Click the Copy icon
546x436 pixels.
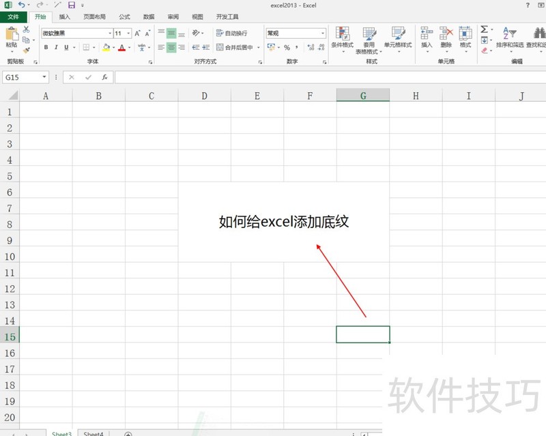pos(26,40)
